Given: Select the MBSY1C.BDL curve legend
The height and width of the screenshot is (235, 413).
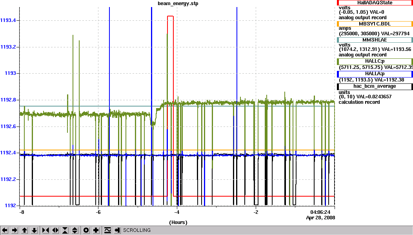Looking at the screenshot, I should pyautogui.click(x=375, y=24).
